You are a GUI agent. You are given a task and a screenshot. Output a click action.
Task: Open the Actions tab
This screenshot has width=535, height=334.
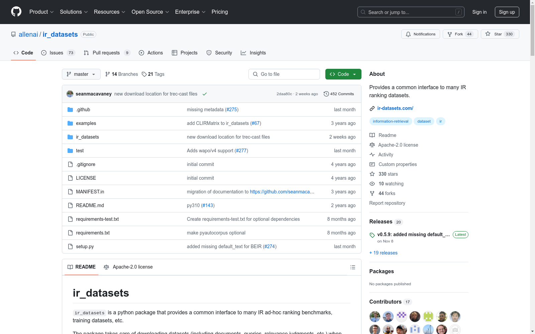[x=151, y=53]
